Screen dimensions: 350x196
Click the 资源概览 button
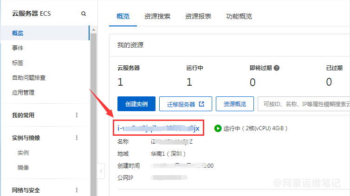[x=235, y=104]
